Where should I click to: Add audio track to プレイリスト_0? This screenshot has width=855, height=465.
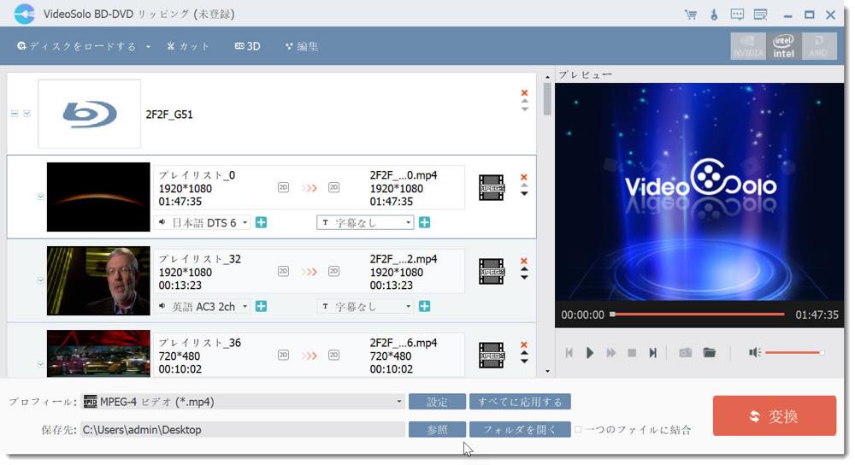click(x=261, y=222)
